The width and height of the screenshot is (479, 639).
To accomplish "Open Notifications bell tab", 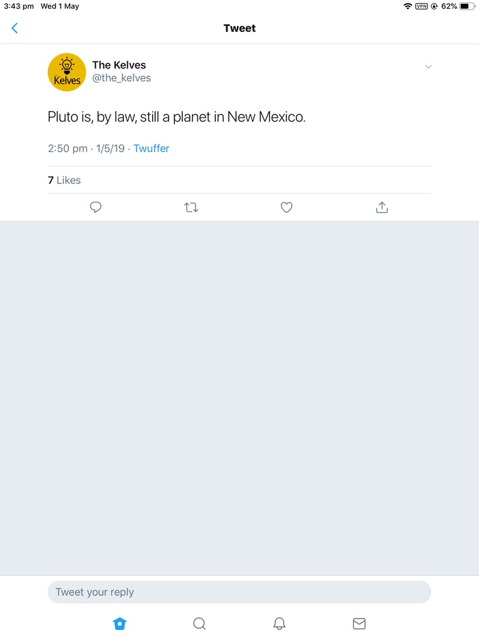I will (279, 624).
